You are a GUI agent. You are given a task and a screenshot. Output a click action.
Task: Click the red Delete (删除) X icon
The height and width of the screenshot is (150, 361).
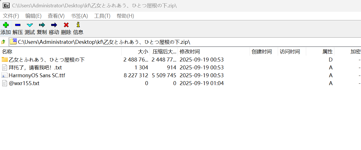[66, 25]
